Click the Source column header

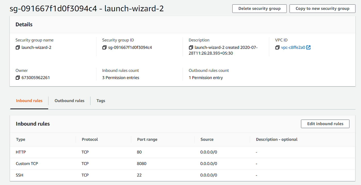point(207,139)
